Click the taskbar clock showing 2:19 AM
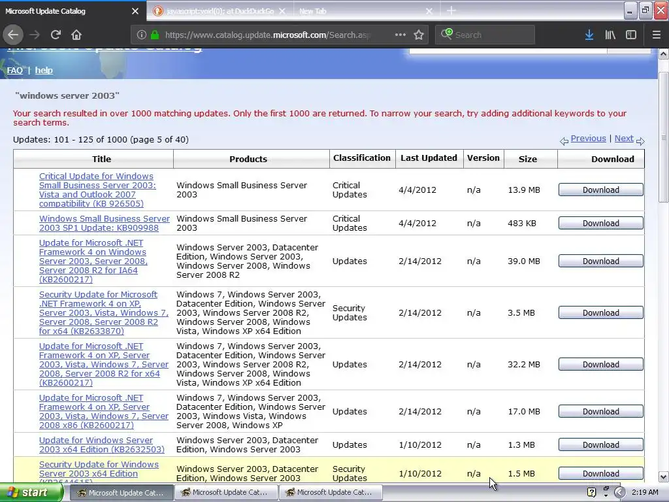This screenshot has height=502, width=669. tap(645, 492)
